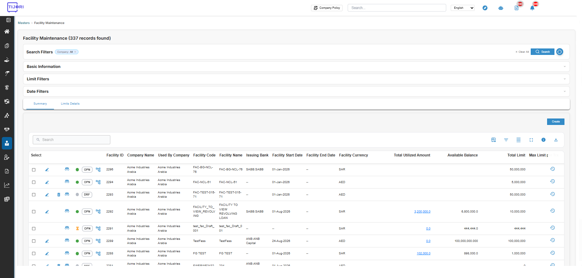View history for facility 2296

point(553,169)
